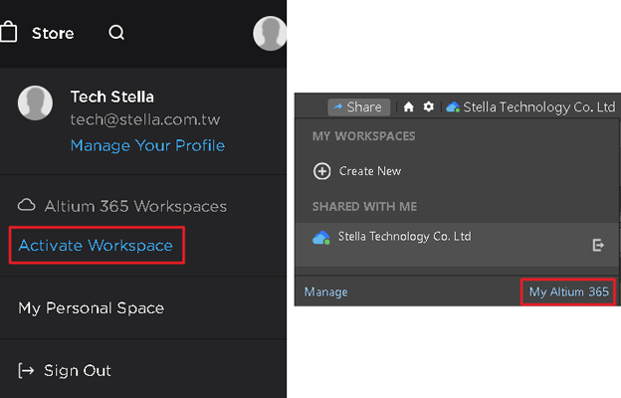Image resolution: width=621 pixels, height=398 pixels.
Task: Click the Store label
Action: pos(53,33)
